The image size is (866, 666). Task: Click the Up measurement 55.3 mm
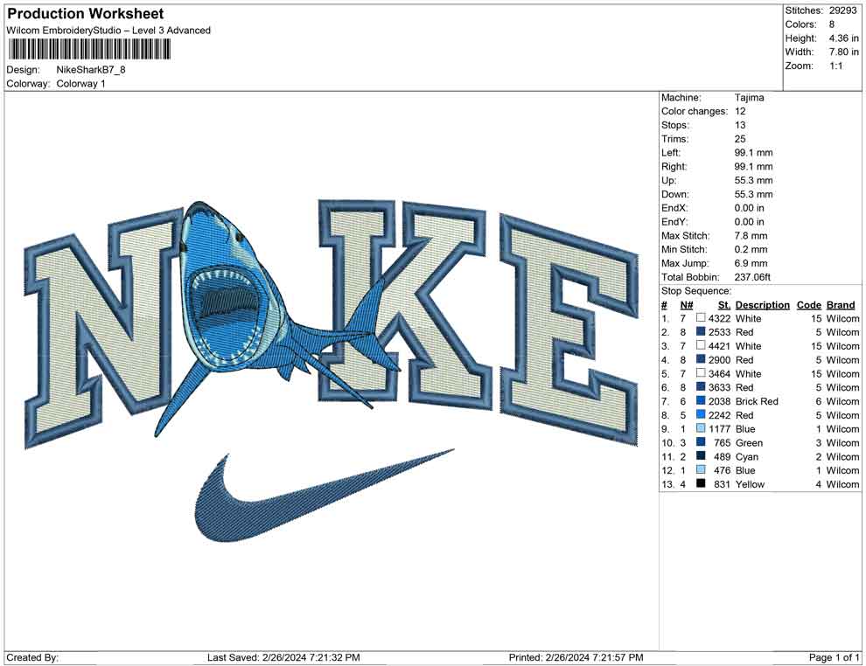tap(753, 180)
